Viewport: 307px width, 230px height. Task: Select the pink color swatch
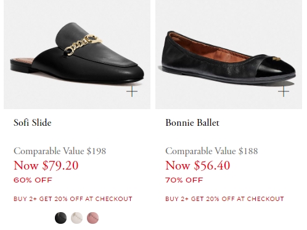(92, 218)
